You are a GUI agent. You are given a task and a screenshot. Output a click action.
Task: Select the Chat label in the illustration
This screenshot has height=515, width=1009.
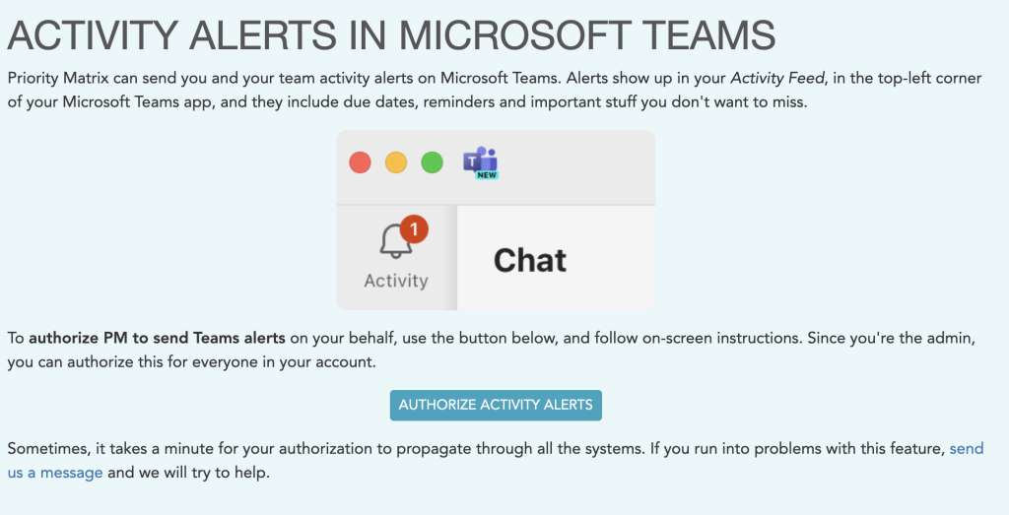[x=530, y=260]
